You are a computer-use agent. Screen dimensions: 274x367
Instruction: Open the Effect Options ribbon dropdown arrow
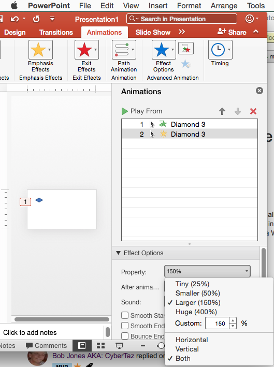click(172, 50)
